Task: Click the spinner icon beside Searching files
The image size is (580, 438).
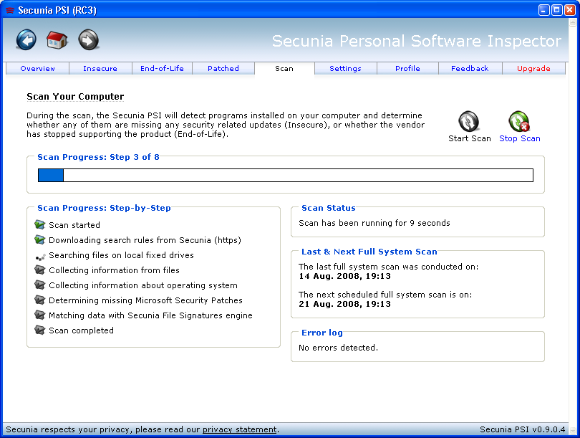Action: pyautogui.click(x=40, y=257)
